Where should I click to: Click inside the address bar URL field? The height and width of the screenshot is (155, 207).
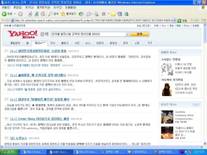tap(94, 21)
